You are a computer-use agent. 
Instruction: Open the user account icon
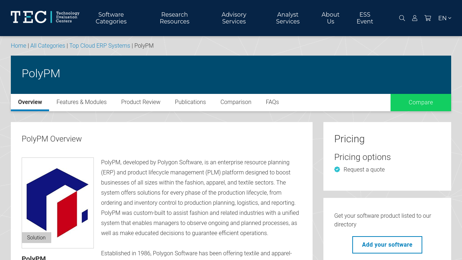[415, 18]
